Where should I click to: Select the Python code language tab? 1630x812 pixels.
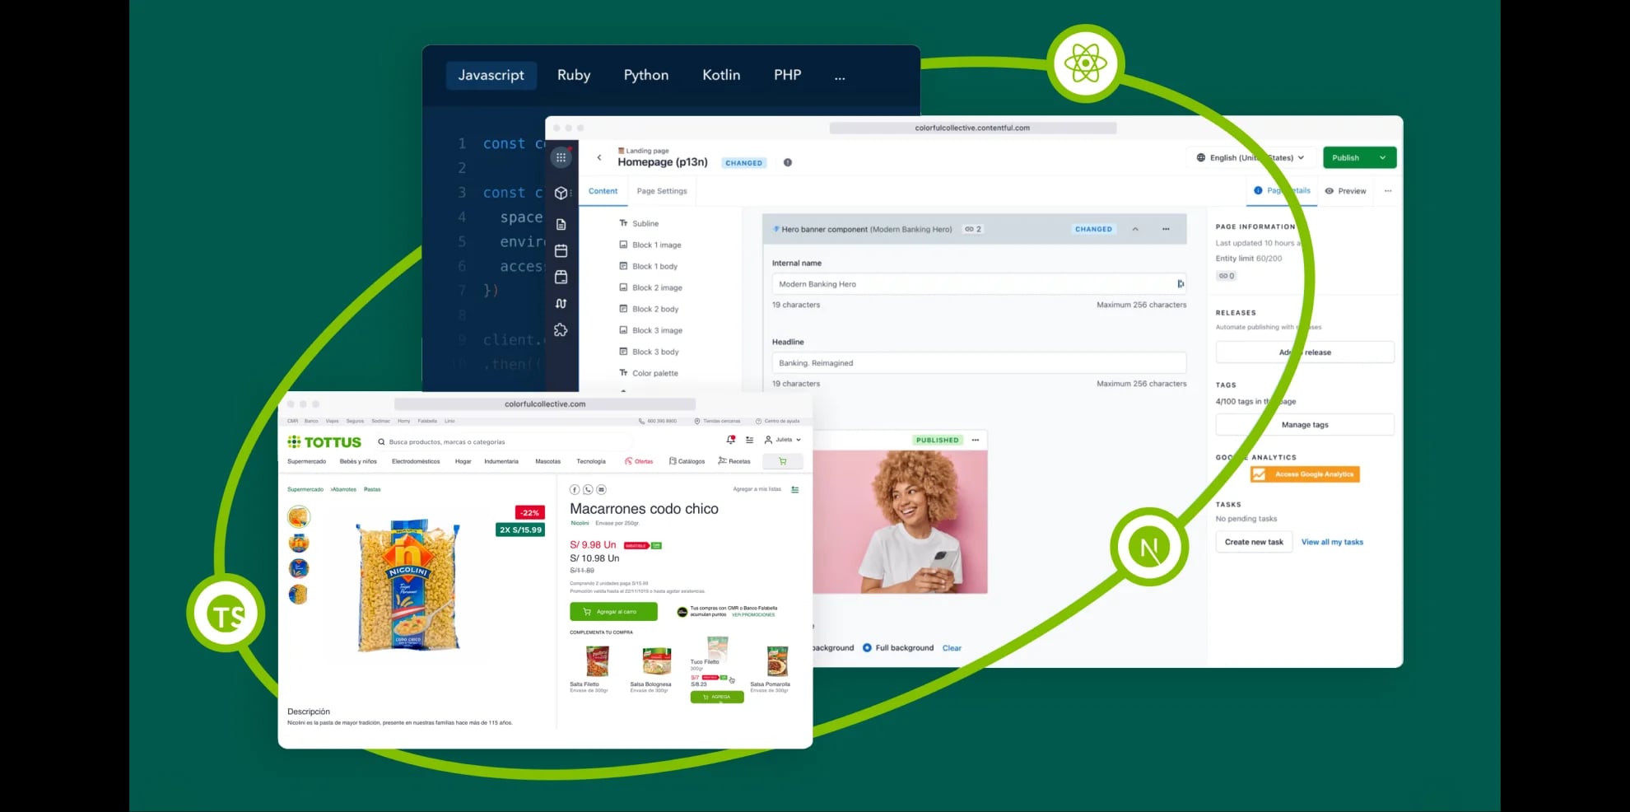(645, 75)
